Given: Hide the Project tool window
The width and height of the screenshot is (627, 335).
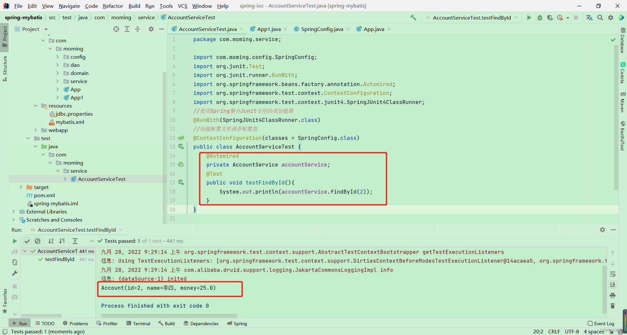Looking at the screenshot, I should (161, 29).
